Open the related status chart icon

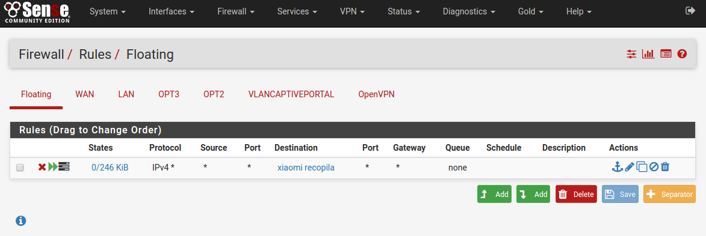[648, 54]
